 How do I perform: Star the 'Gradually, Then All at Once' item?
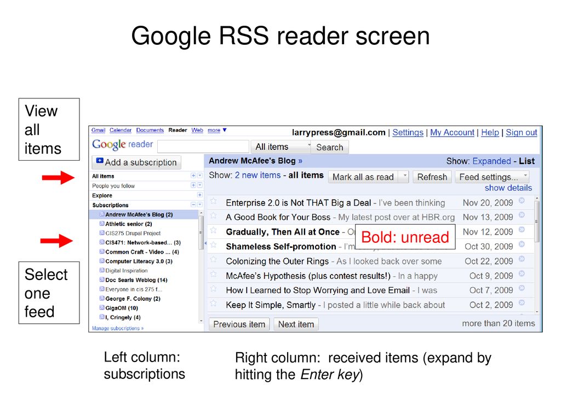coord(214,230)
